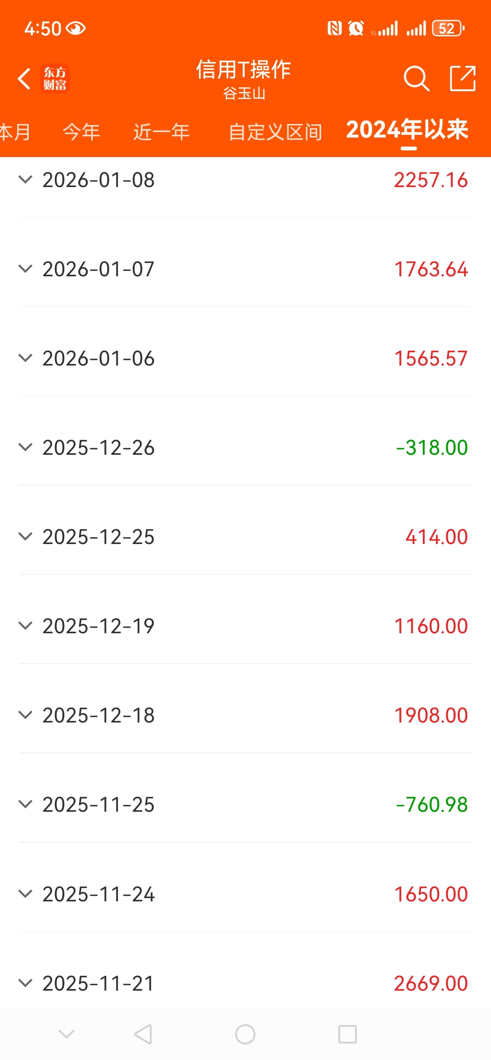Tap the 东方财富 logo badge

coord(55,79)
